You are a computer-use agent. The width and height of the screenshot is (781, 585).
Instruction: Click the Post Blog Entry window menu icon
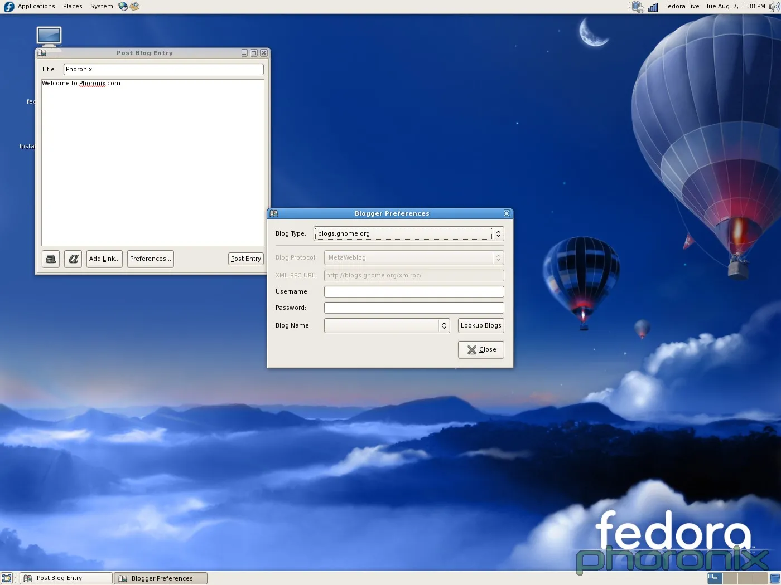click(x=42, y=53)
